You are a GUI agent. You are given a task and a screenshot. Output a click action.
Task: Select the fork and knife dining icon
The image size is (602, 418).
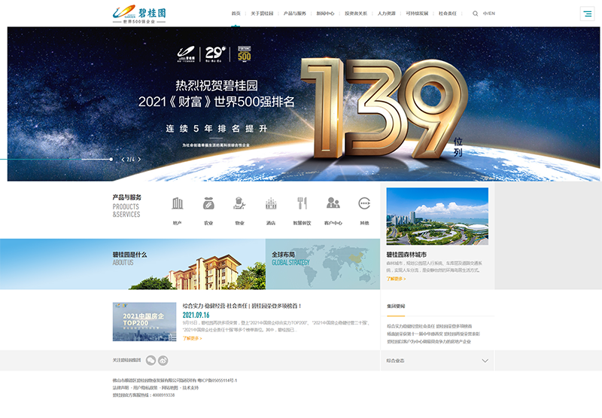(x=302, y=203)
